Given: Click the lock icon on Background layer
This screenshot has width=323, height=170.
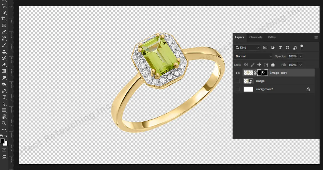Looking at the screenshot, I should (308, 89).
